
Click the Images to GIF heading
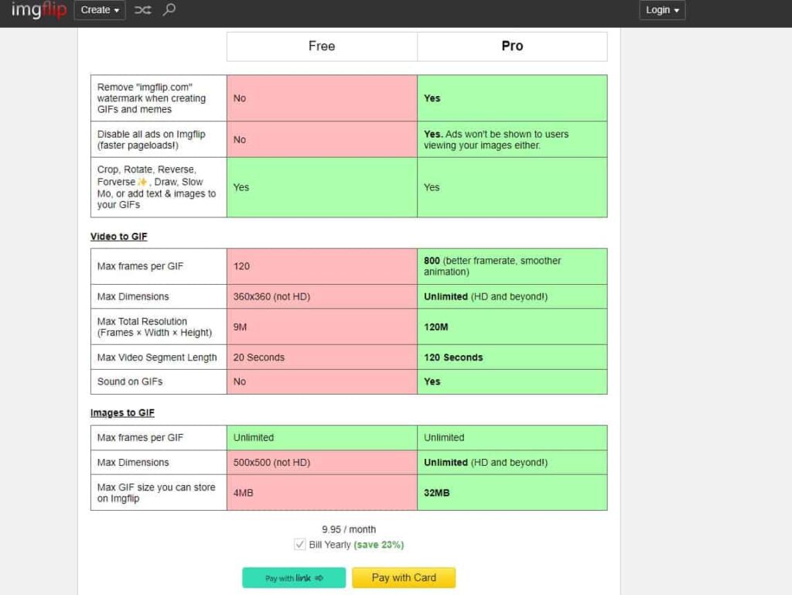click(x=122, y=412)
